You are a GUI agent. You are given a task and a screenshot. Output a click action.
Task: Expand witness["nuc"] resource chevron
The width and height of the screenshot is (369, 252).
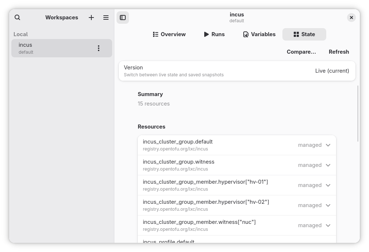[x=328, y=225]
